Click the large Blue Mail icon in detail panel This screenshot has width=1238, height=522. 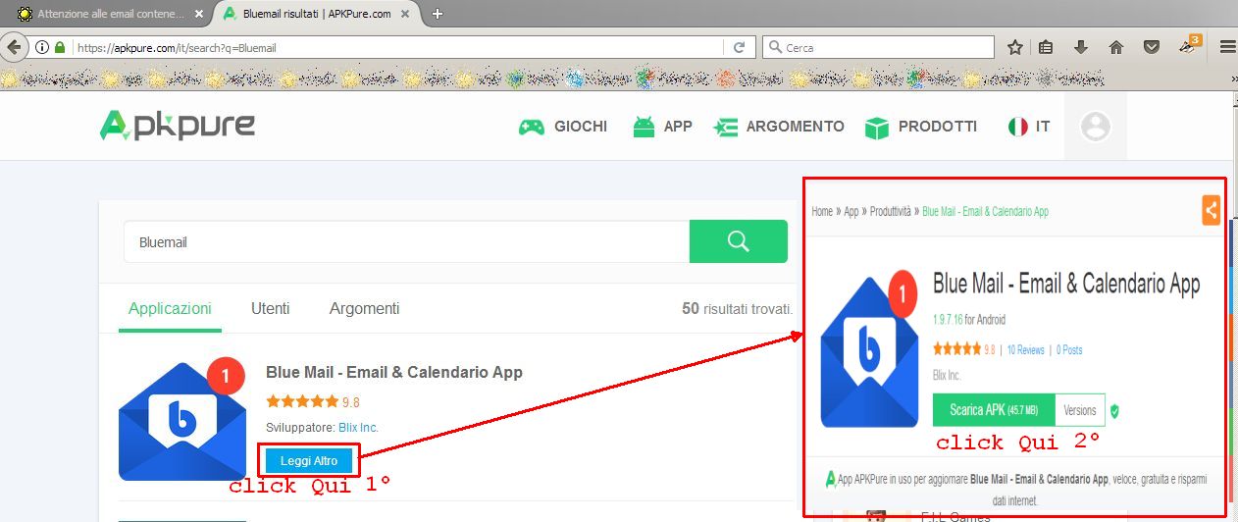[x=868, y=350]
